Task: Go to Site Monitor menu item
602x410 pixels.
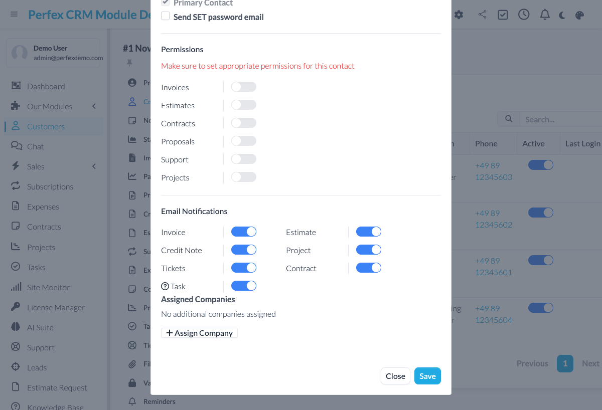Action: point(48,287)
